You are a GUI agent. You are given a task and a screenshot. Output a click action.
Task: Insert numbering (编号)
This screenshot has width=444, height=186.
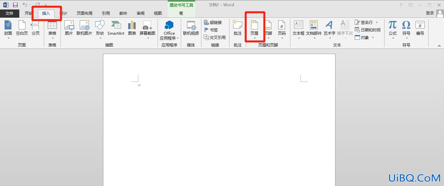pos(420,28)
